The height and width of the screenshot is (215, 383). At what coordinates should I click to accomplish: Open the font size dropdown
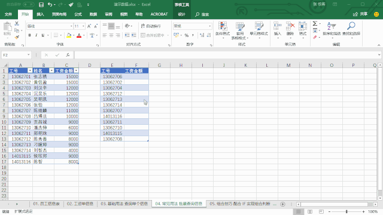pos(83,26)
